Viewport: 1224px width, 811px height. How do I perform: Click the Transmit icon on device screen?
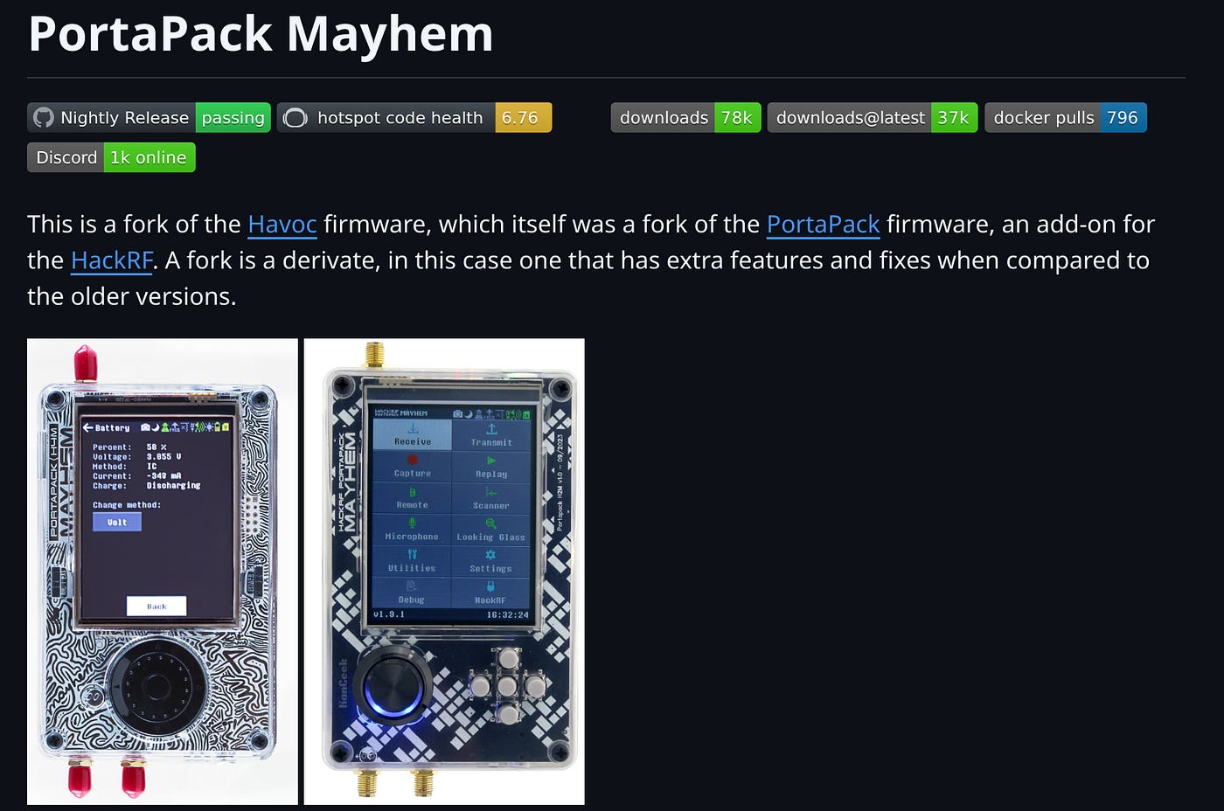coord(491,429)
